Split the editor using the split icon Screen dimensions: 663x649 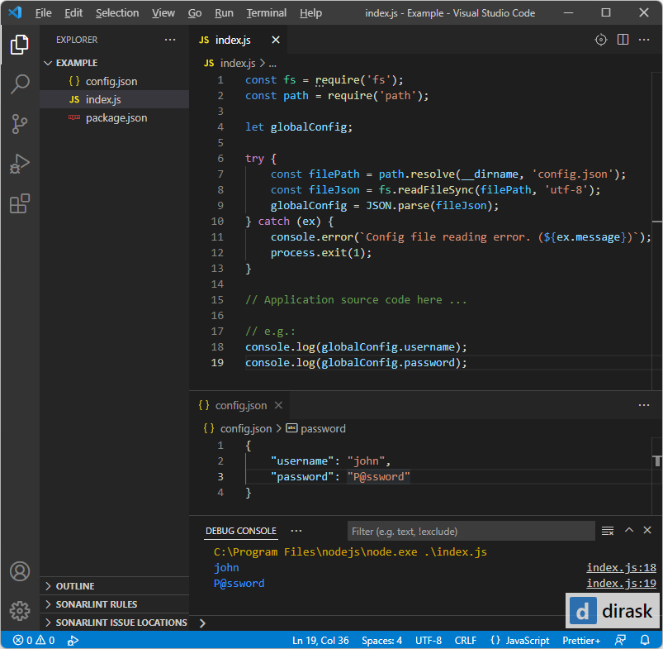point(623,39)
